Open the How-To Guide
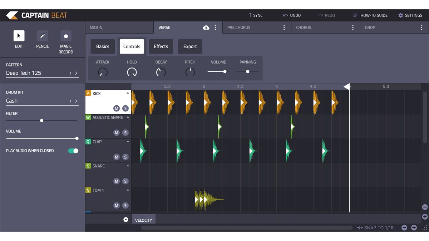Viewport: 429px width, 241px height. (x=370, y=15)
